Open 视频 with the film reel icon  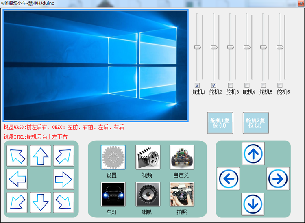(148, 157)
